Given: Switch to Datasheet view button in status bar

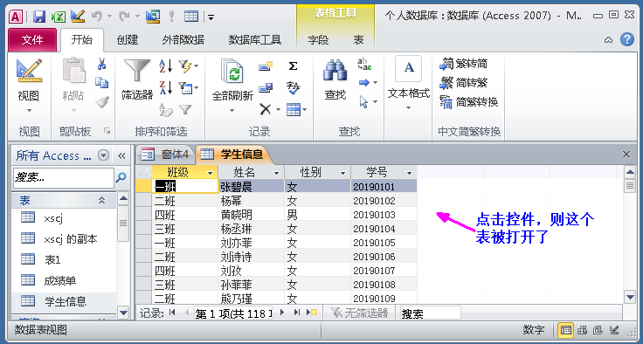Looking at the screenshot, I should [566, 330].
